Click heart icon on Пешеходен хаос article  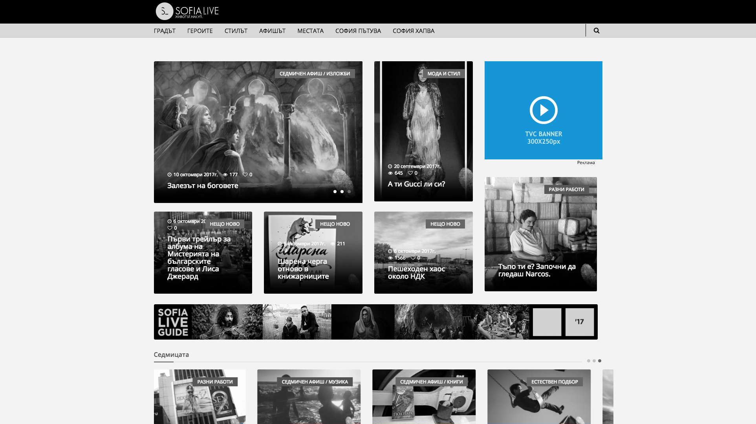(x=413, y=258)
